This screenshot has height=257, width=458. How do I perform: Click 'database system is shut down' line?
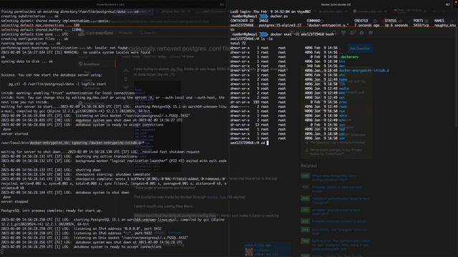point(65,193)
